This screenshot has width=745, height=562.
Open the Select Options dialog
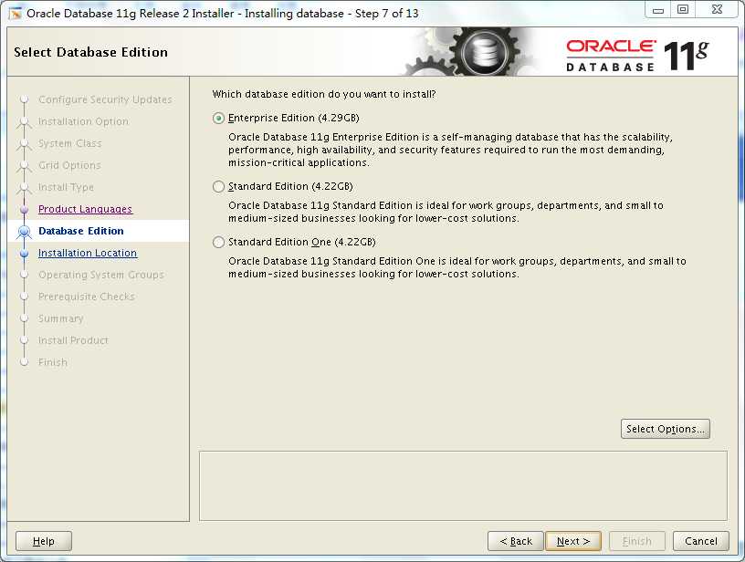[666, 429]
